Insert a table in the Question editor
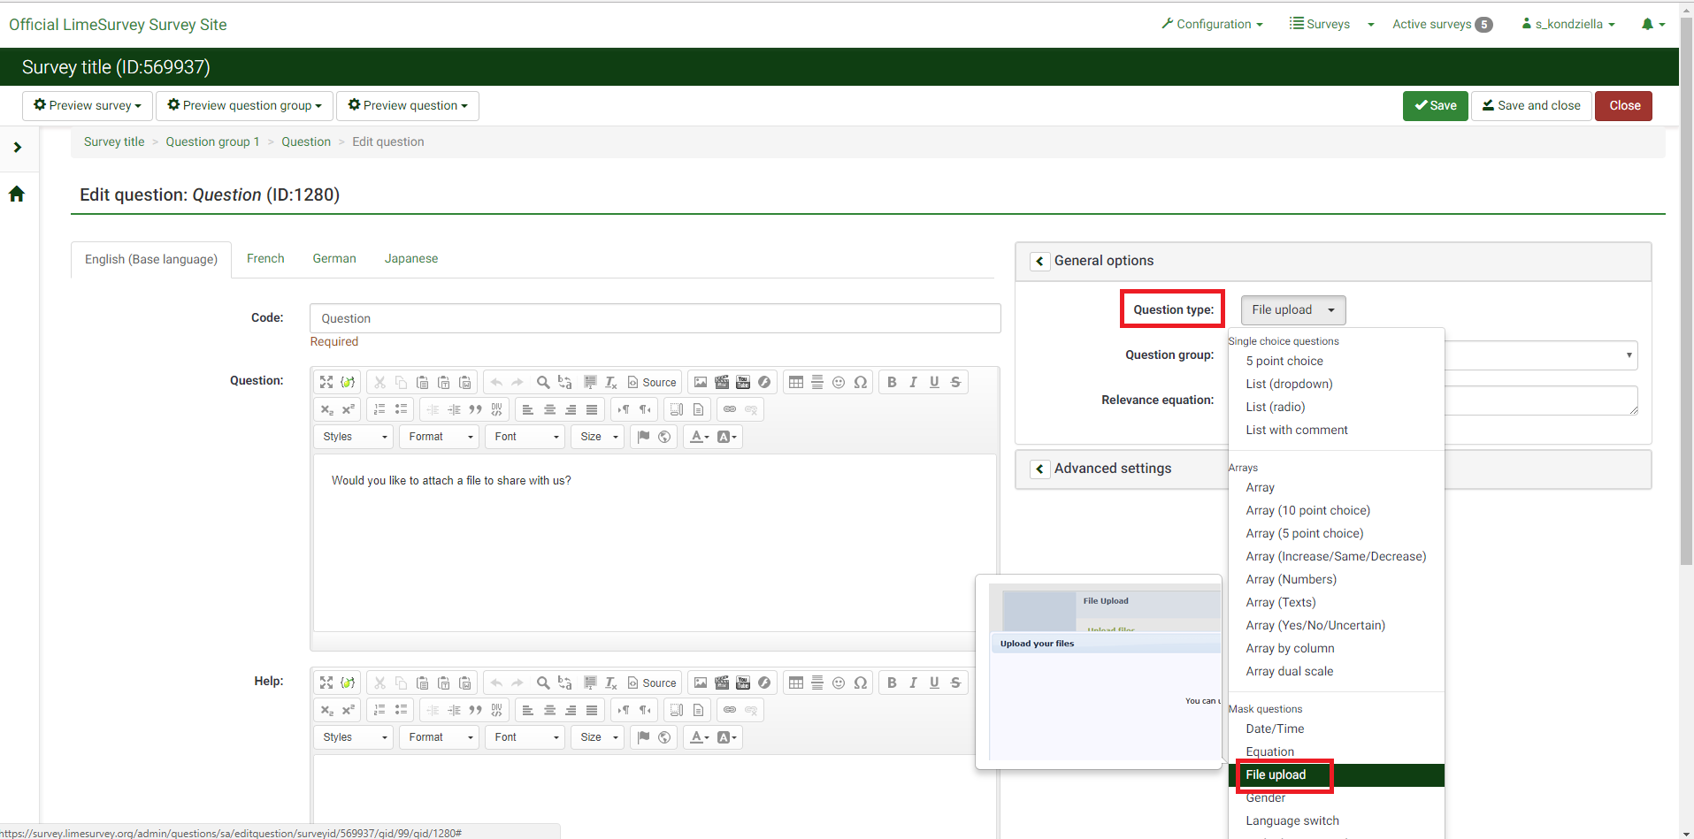The image size is (1694, 839). 796,382
